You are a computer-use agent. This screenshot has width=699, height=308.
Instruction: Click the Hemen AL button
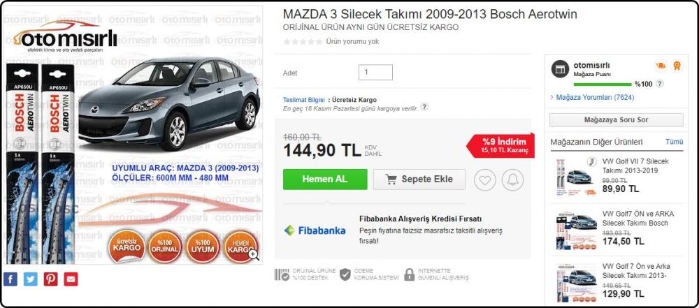325,179
